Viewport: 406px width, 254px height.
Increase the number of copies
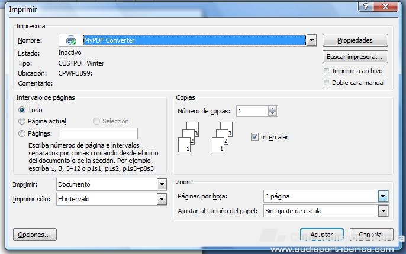tap(272, 108)
